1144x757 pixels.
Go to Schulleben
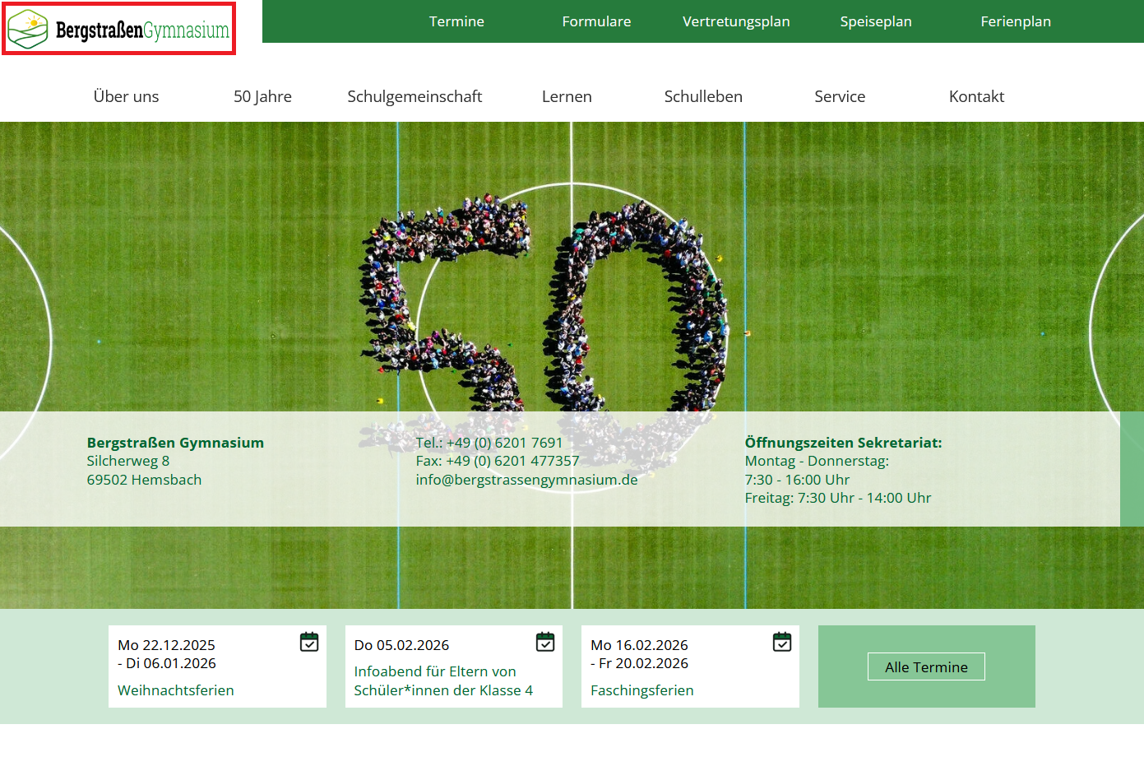(x=703, y=96)
